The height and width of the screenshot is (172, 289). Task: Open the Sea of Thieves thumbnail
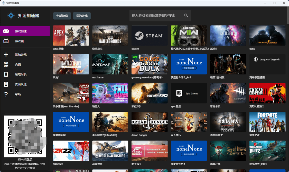tap(228, 151)
